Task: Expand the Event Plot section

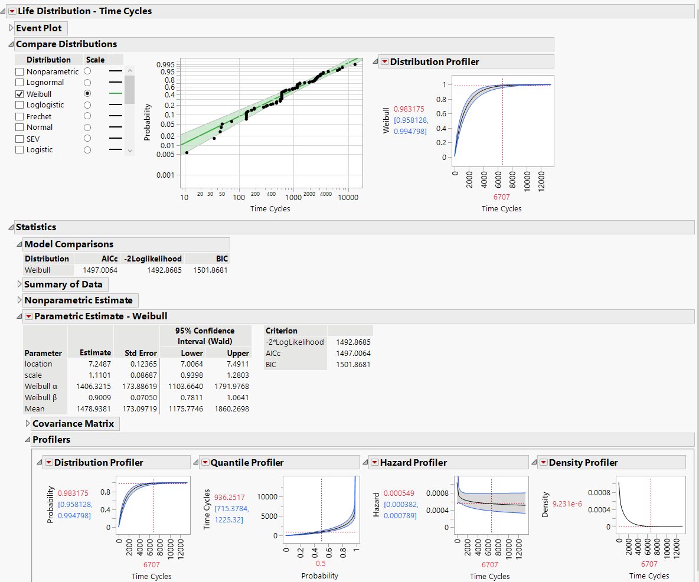Action: pos(11,28)
